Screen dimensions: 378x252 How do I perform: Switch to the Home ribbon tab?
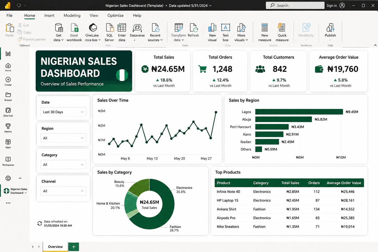[x=30, y=15]
